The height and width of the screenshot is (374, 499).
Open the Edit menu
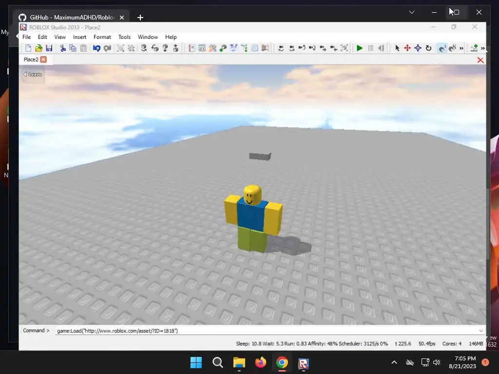point(42,37)
